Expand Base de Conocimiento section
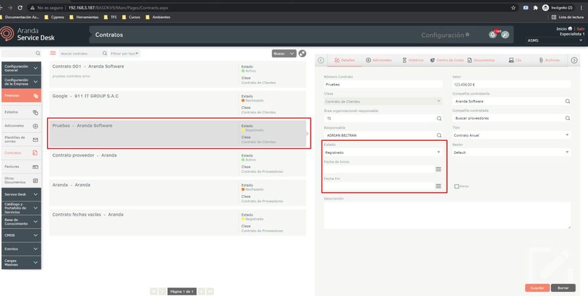This screenshot has width=588, height=296. pyautogui.click(x=22, y=222)
